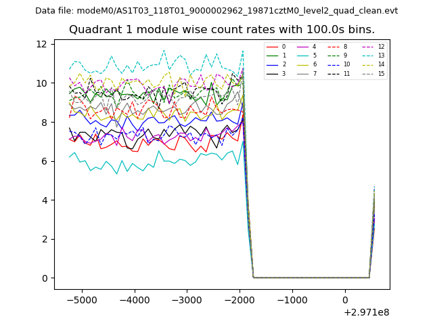The image size is (433, 325).
Task: Select the yellow solid legend line for module 6
Action: tap(302, 64)
